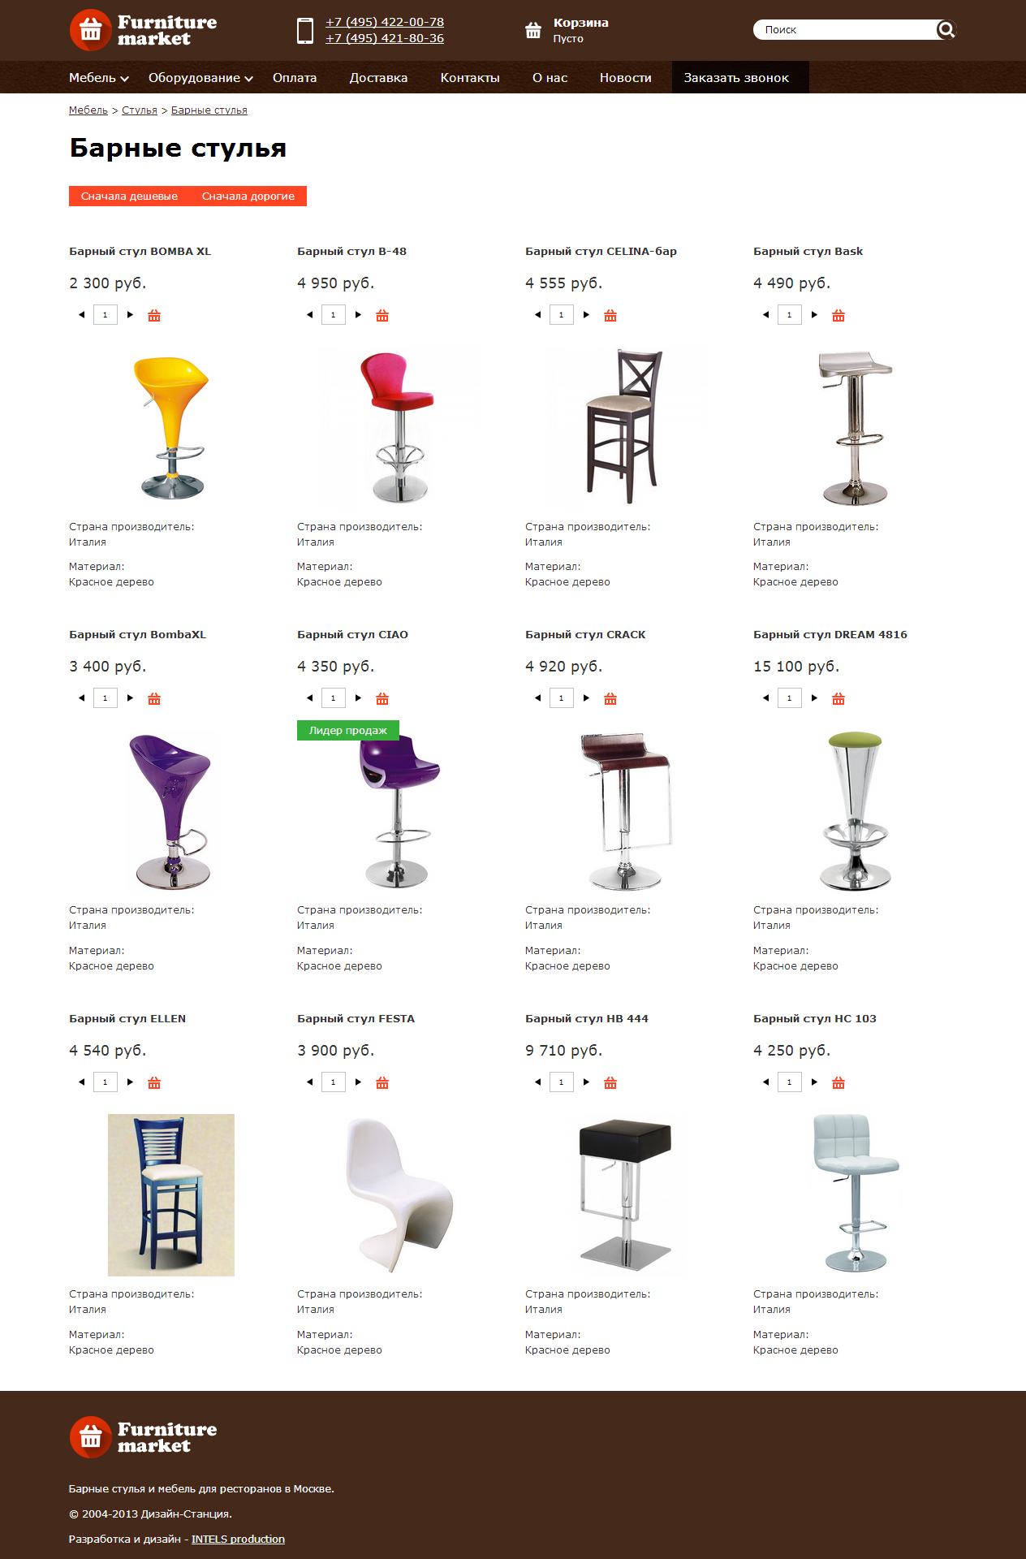Increase quantity for Барный стул B-48
Image resolution: width=1026 pixels, height=1559 pixels.
(358, 315)
